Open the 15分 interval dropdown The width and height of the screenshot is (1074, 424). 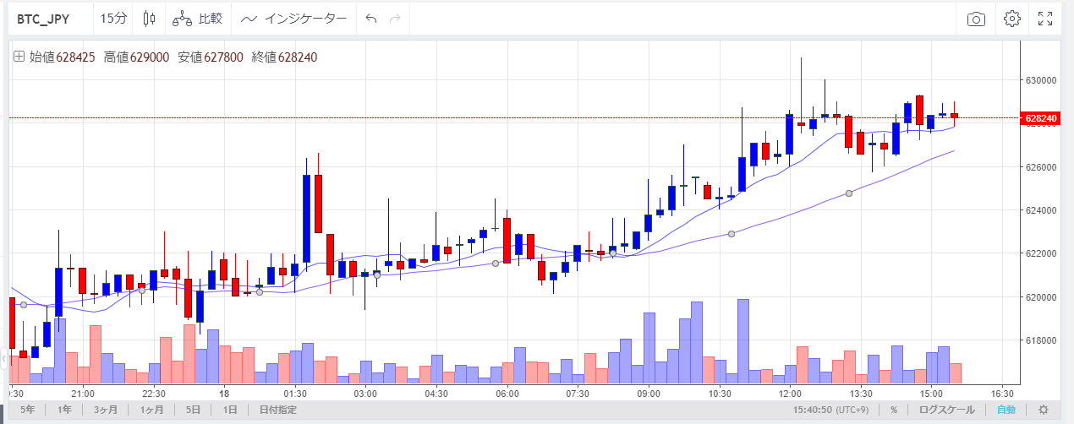(112, 19)
